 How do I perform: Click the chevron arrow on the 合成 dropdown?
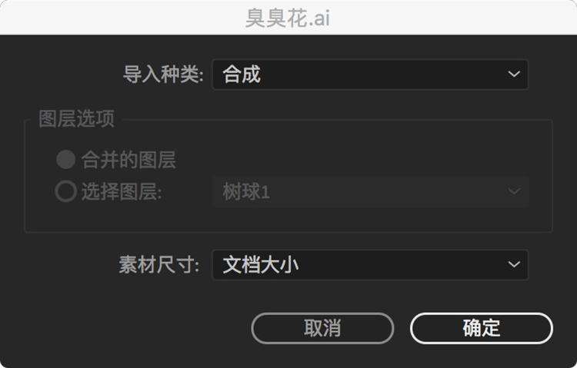[514, 75]
